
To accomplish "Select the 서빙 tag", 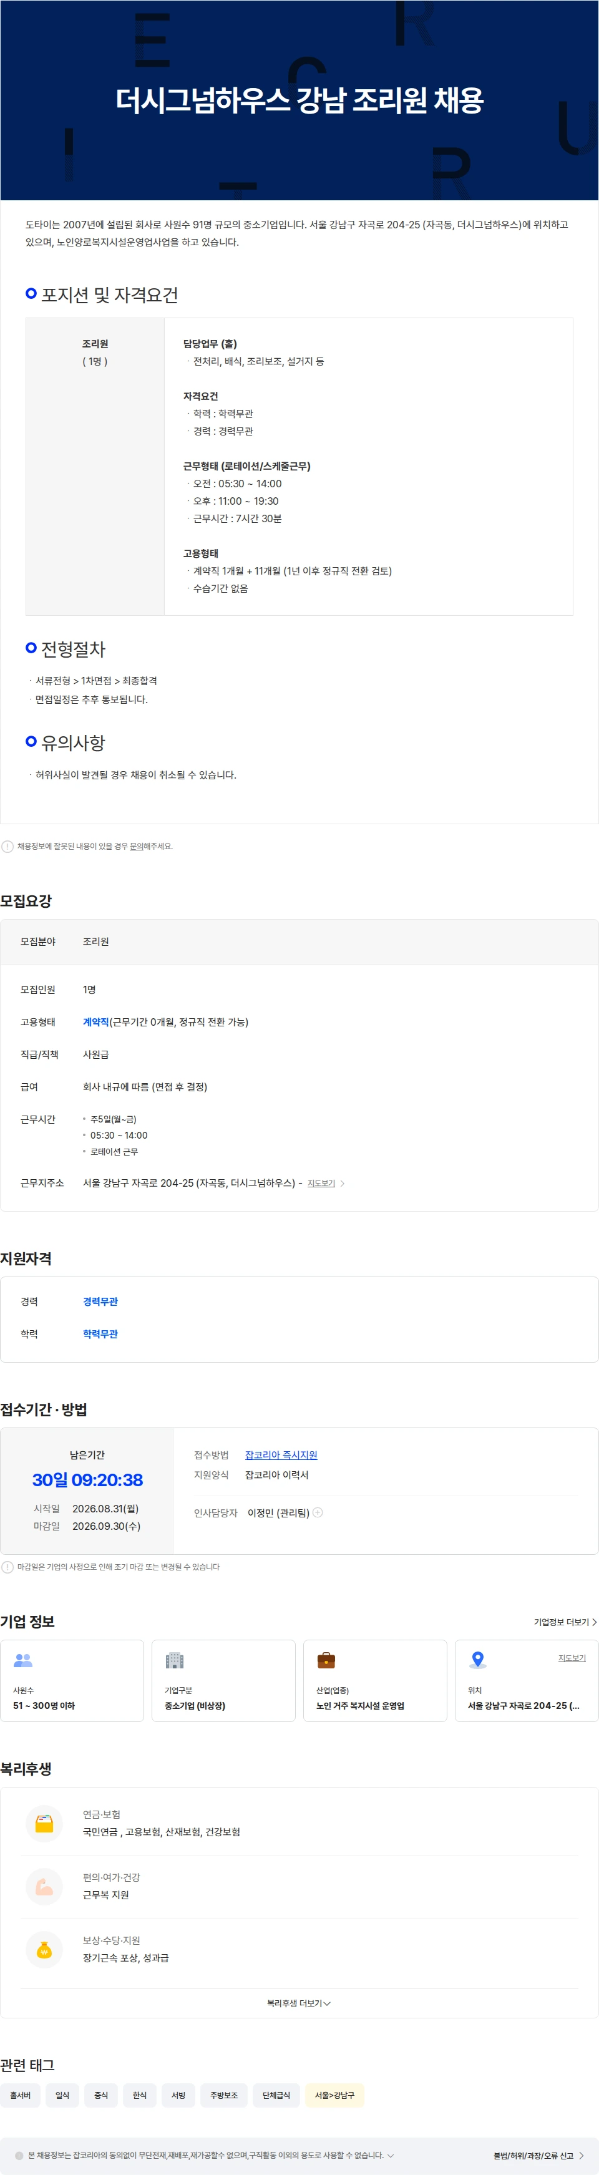I will 178,2095.
